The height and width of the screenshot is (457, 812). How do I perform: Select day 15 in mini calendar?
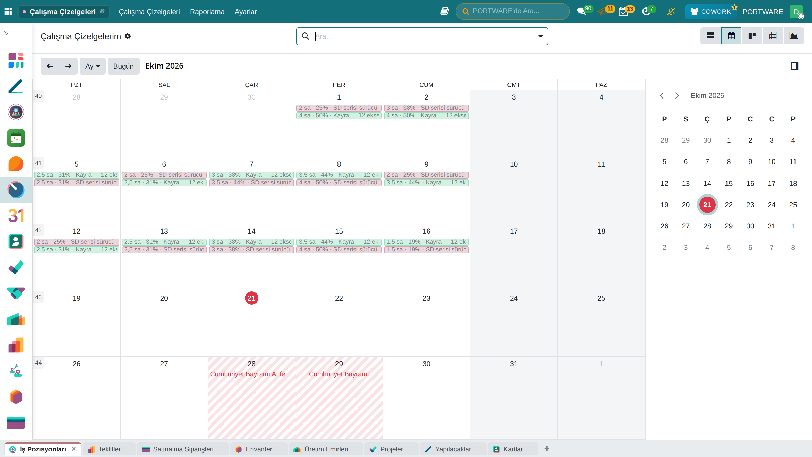(x=729, y=183)
